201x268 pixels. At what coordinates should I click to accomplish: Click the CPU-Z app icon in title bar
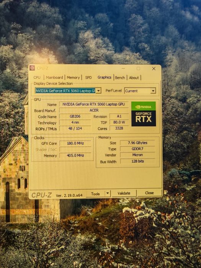[32, 68]
